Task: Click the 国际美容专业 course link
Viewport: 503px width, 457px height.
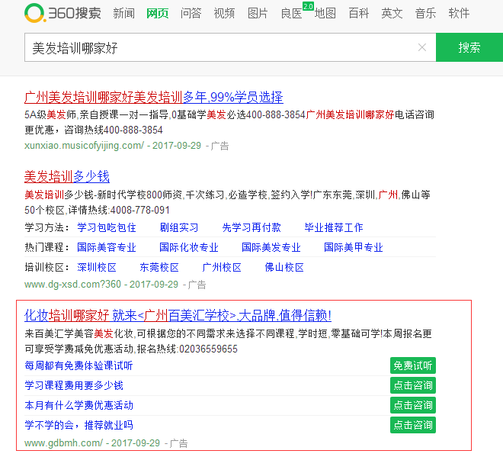Action: pos(107,247)
